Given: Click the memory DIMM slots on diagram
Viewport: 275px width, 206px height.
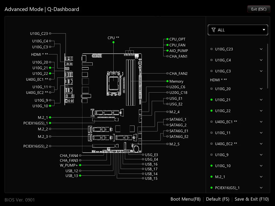Looking at the screenshot, I should pos(131,83).
